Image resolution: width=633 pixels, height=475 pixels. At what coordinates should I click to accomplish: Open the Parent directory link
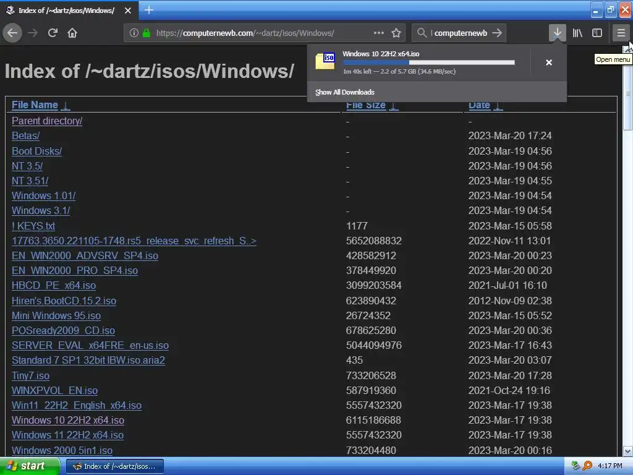click(x=47, y=121)
